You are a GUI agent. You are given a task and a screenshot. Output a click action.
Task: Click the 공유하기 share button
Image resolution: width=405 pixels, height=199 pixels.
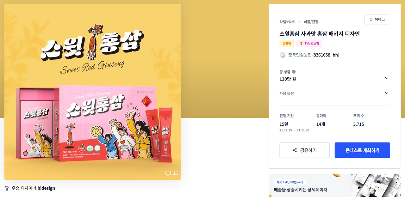tap(304, 150)
